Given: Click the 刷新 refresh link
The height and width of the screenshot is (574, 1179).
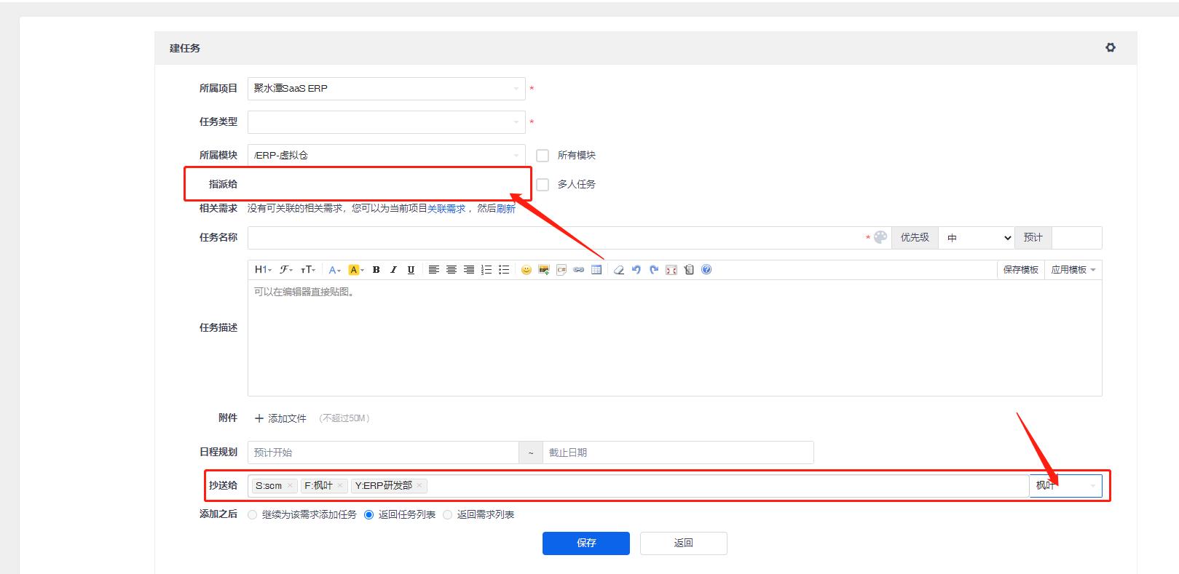Looking at the screenshot, I should (506, 209).
